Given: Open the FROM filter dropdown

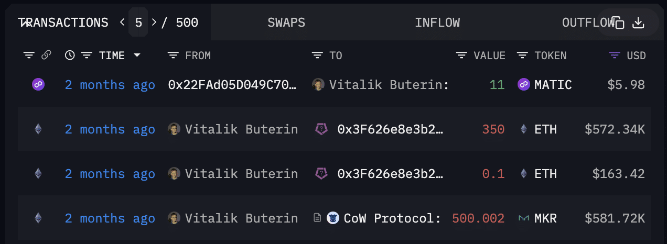Looking at the screenshot, I should (173, 55).
